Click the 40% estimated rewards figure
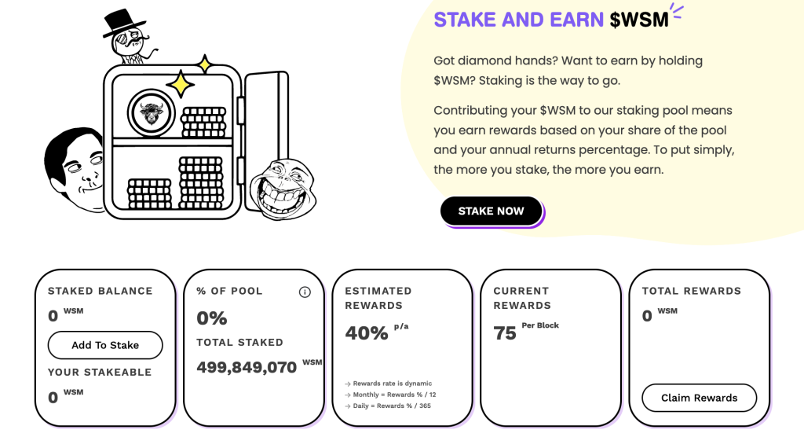This screenshot has height=437, width=804. (x=367, y=333)
